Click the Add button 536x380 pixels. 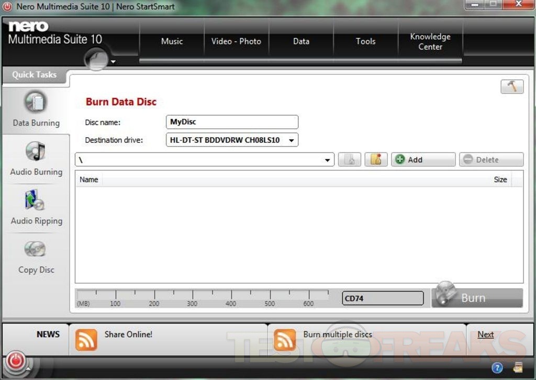click(423, 160)
